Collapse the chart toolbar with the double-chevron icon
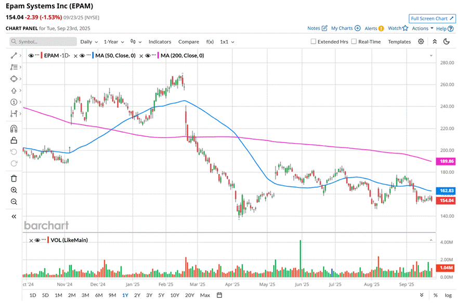469x305 pixels. click(x=435, y=41)
